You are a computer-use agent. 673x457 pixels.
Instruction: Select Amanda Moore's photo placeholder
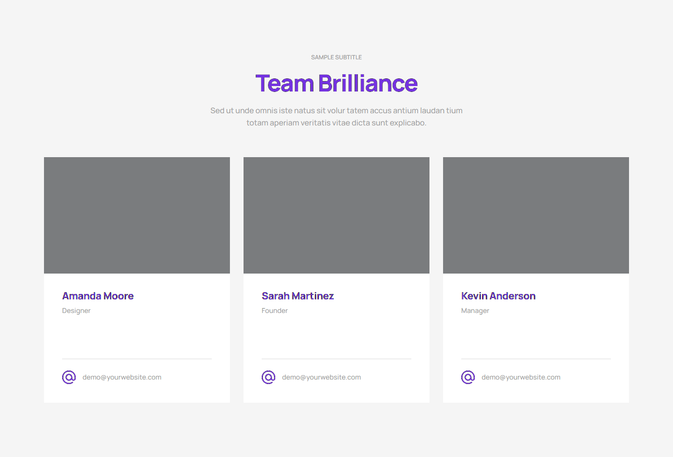tap(137, 215)
